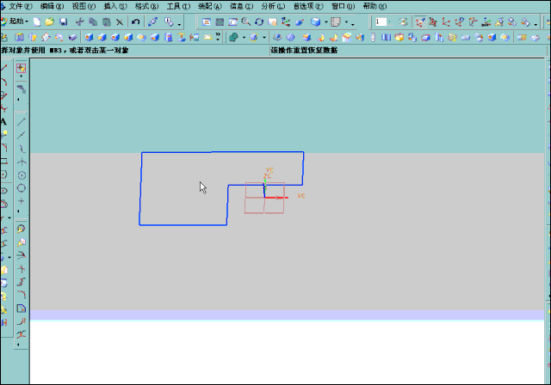
Task: Copy selection with the copy icon
Action: 93,21
